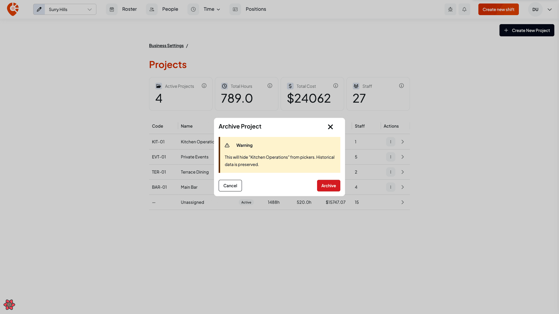Viewport: 559px width, 314px height.
Task: Select the Private Events name cell
Action: 194,157
